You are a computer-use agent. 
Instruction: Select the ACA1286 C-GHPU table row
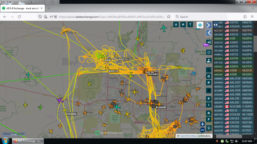click(233, 106)
